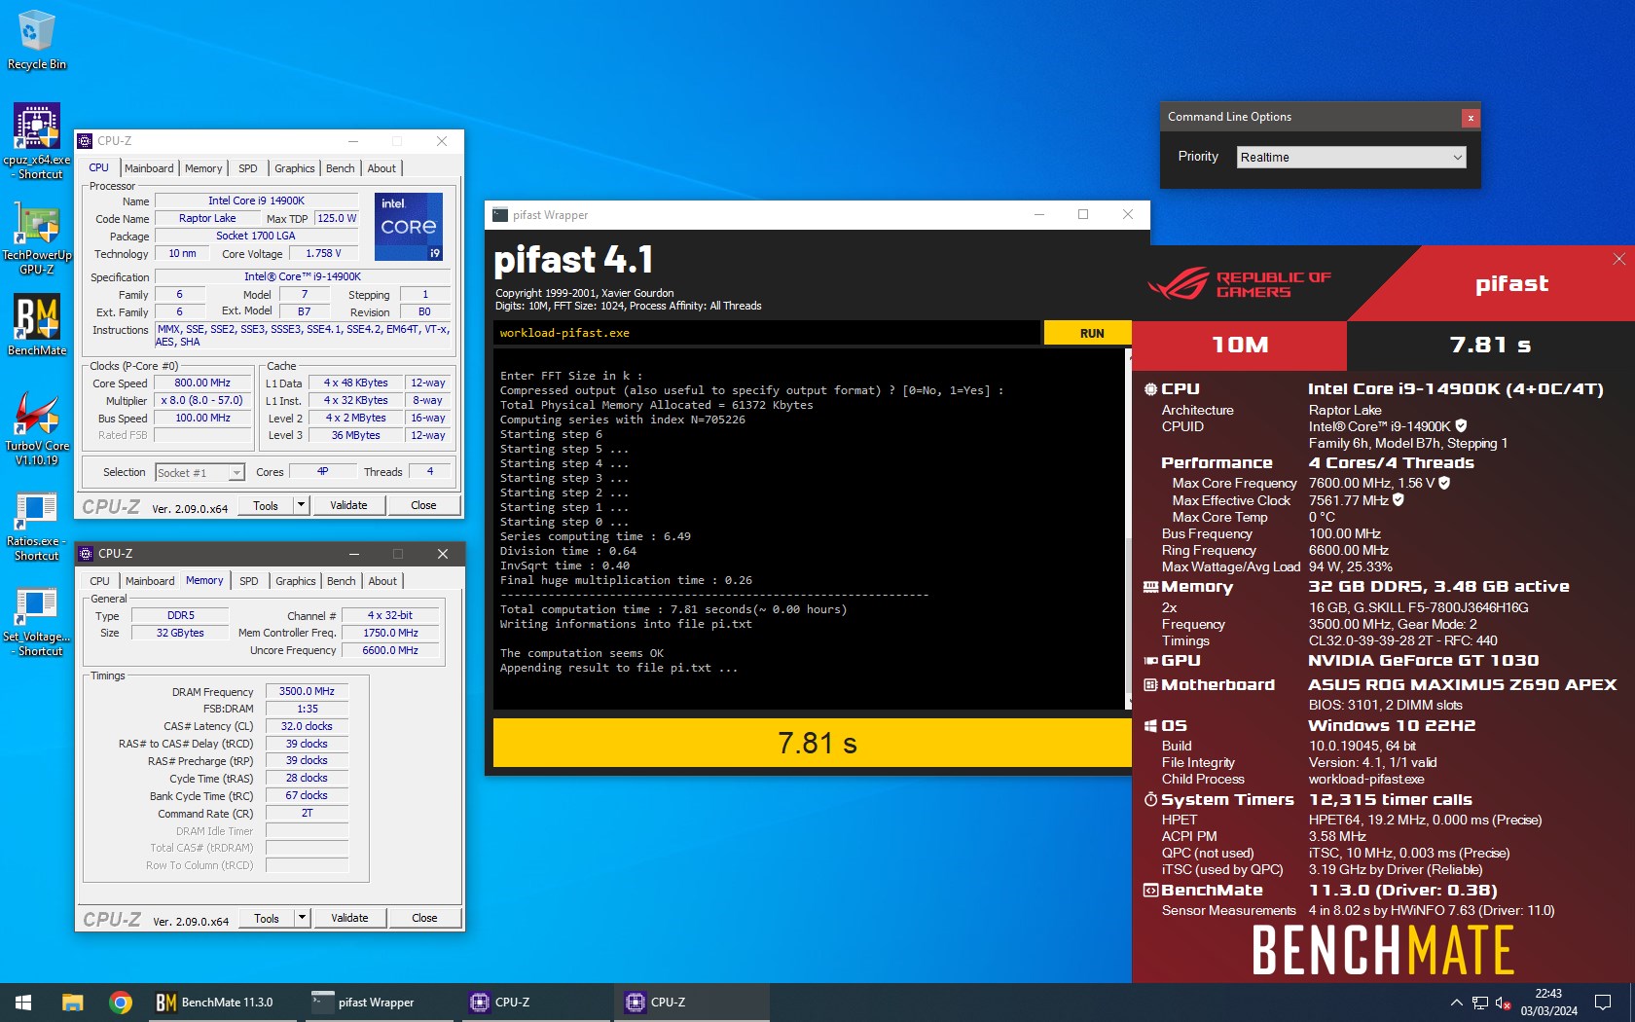Click the verified badge next to Max Core Frequency
1635x1022 pixels.
1444,483
